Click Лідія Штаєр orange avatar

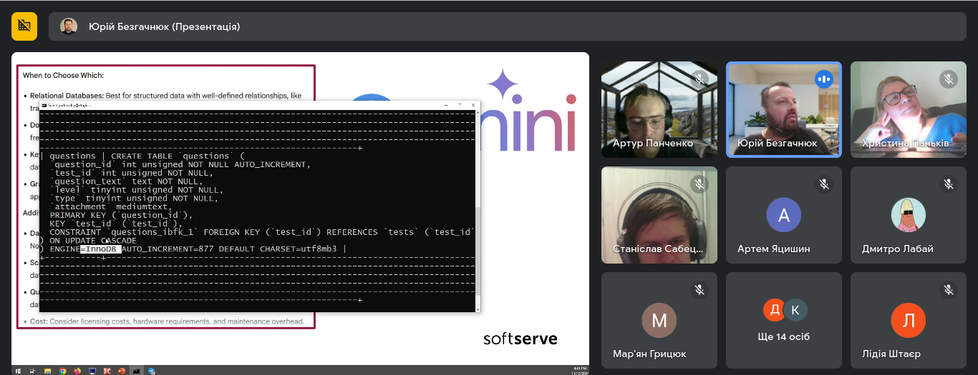point(908,321)
